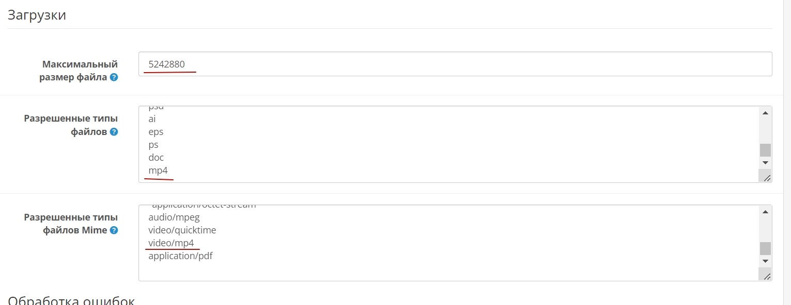Click scrollbar thumb in Mime types list
The width and height of the screenshot is (791, 305).
[765, 248]
